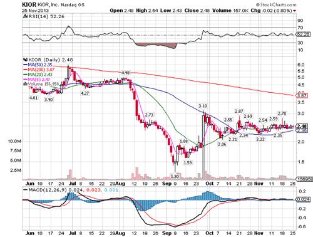313x237 pixels.
Task: Click the 'MA(20) 2.43' legend entry
Action: [x=38, y=75]
